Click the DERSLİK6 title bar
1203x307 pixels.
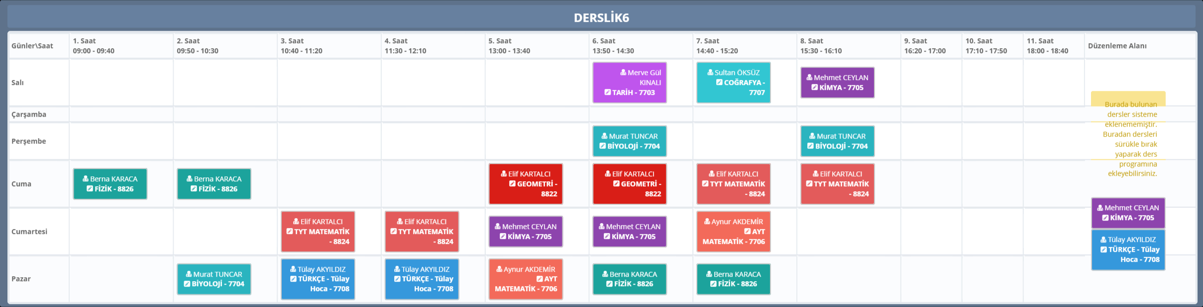601,18
